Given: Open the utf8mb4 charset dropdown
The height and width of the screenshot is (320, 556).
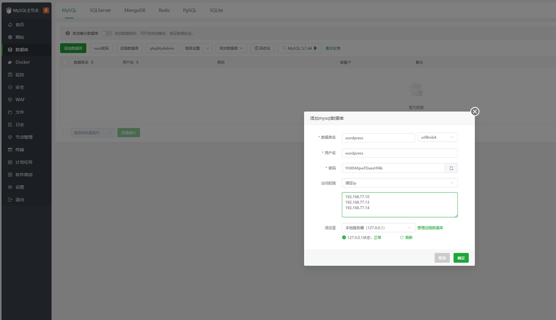Looking at the screenshot, I should (437, 138).
